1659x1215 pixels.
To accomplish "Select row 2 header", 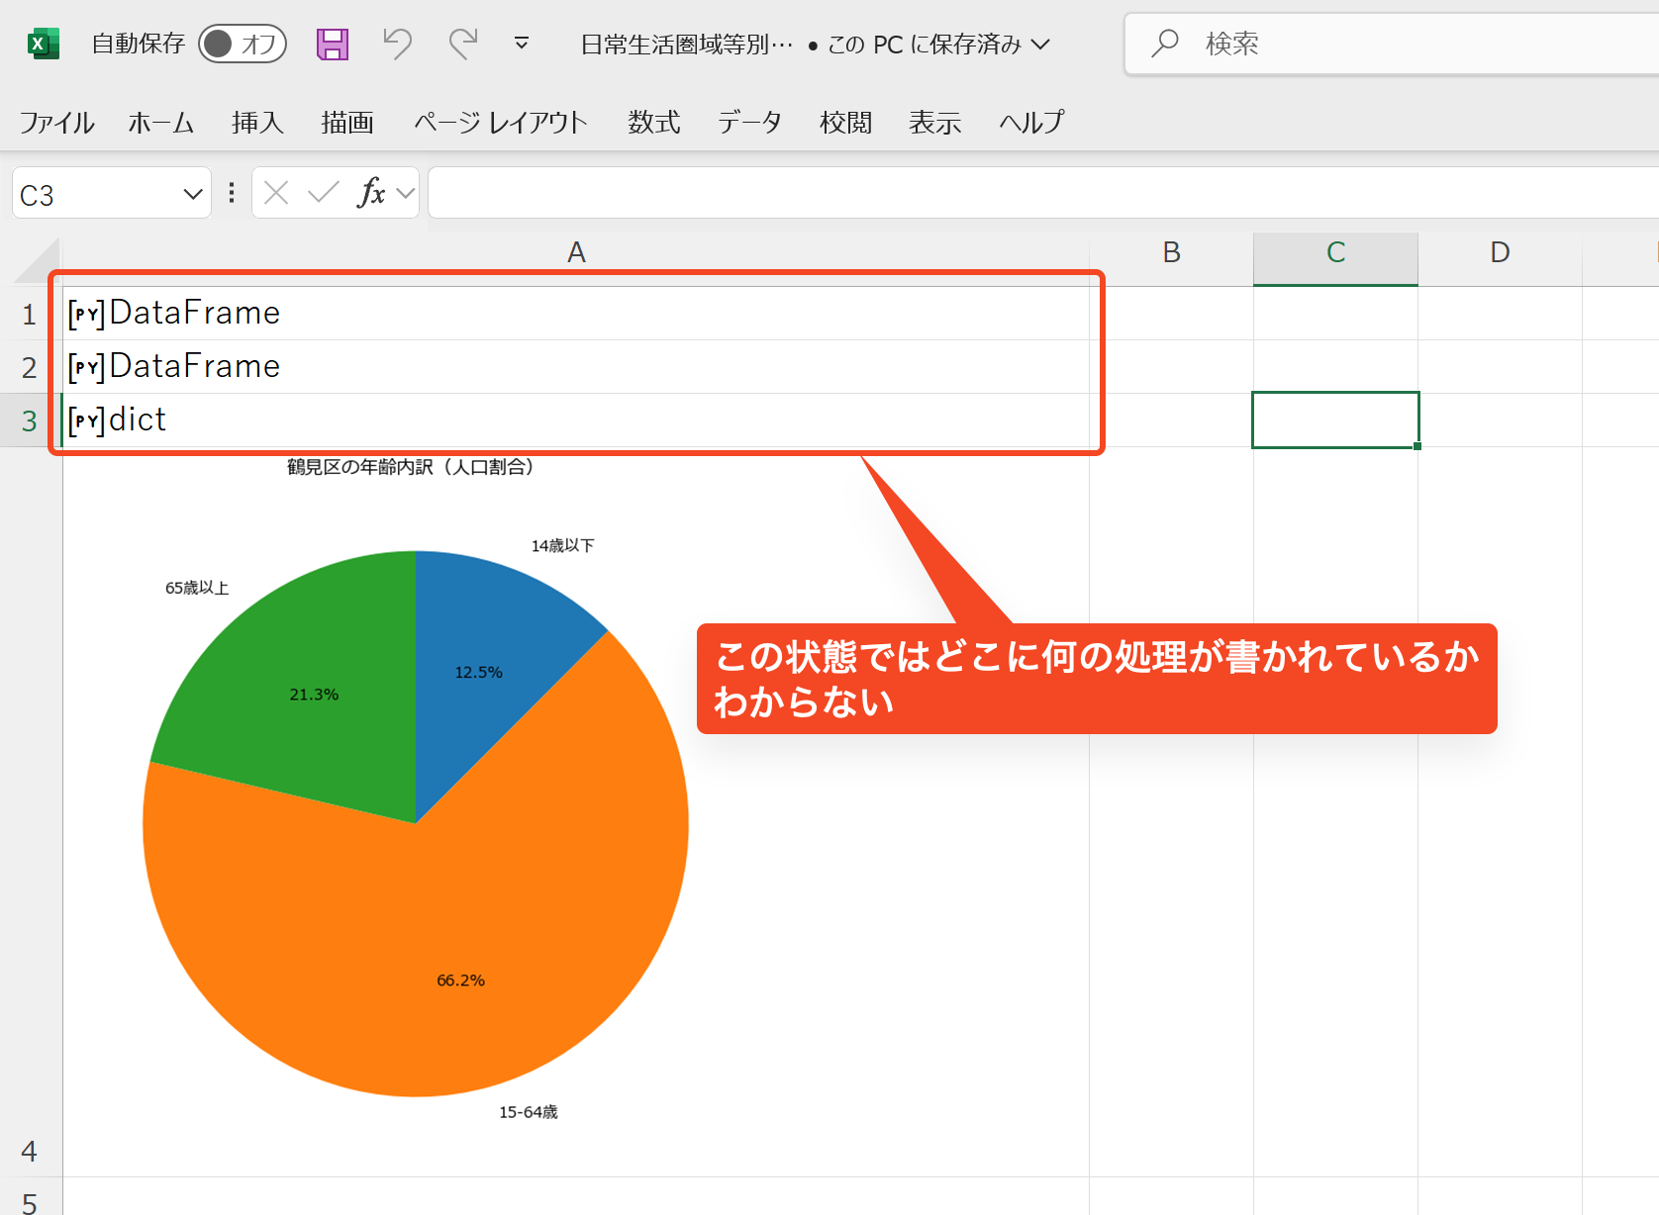I will pos(30,367).
